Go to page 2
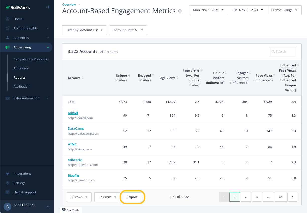This screenshot has width=307, height=213. 246,197
